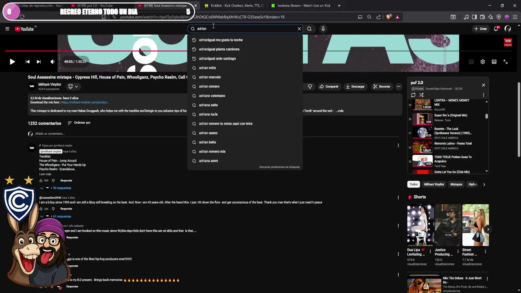Open the YouTube hamburger guide menu
The image size is (521, 293).
(x=7, y=29)
